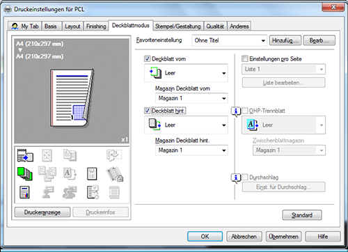Click the Standard button
348x252 pixels.
point(302,215)
